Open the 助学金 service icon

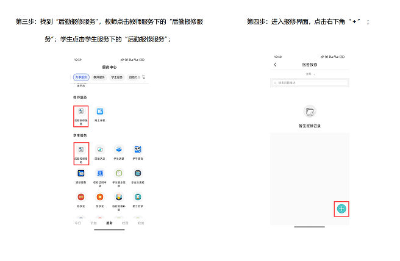[81, 200]
